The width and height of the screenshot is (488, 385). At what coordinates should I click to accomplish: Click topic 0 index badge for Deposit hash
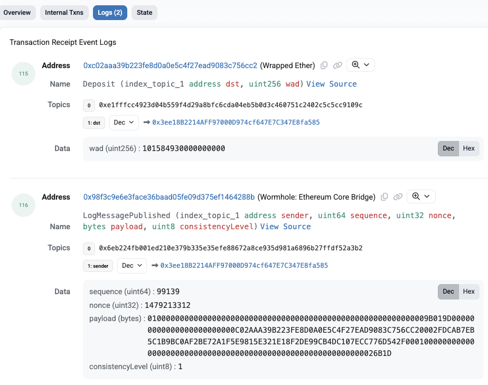coord(89,105)
